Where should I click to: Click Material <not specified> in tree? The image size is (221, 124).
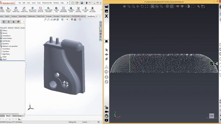coord(10,46)
